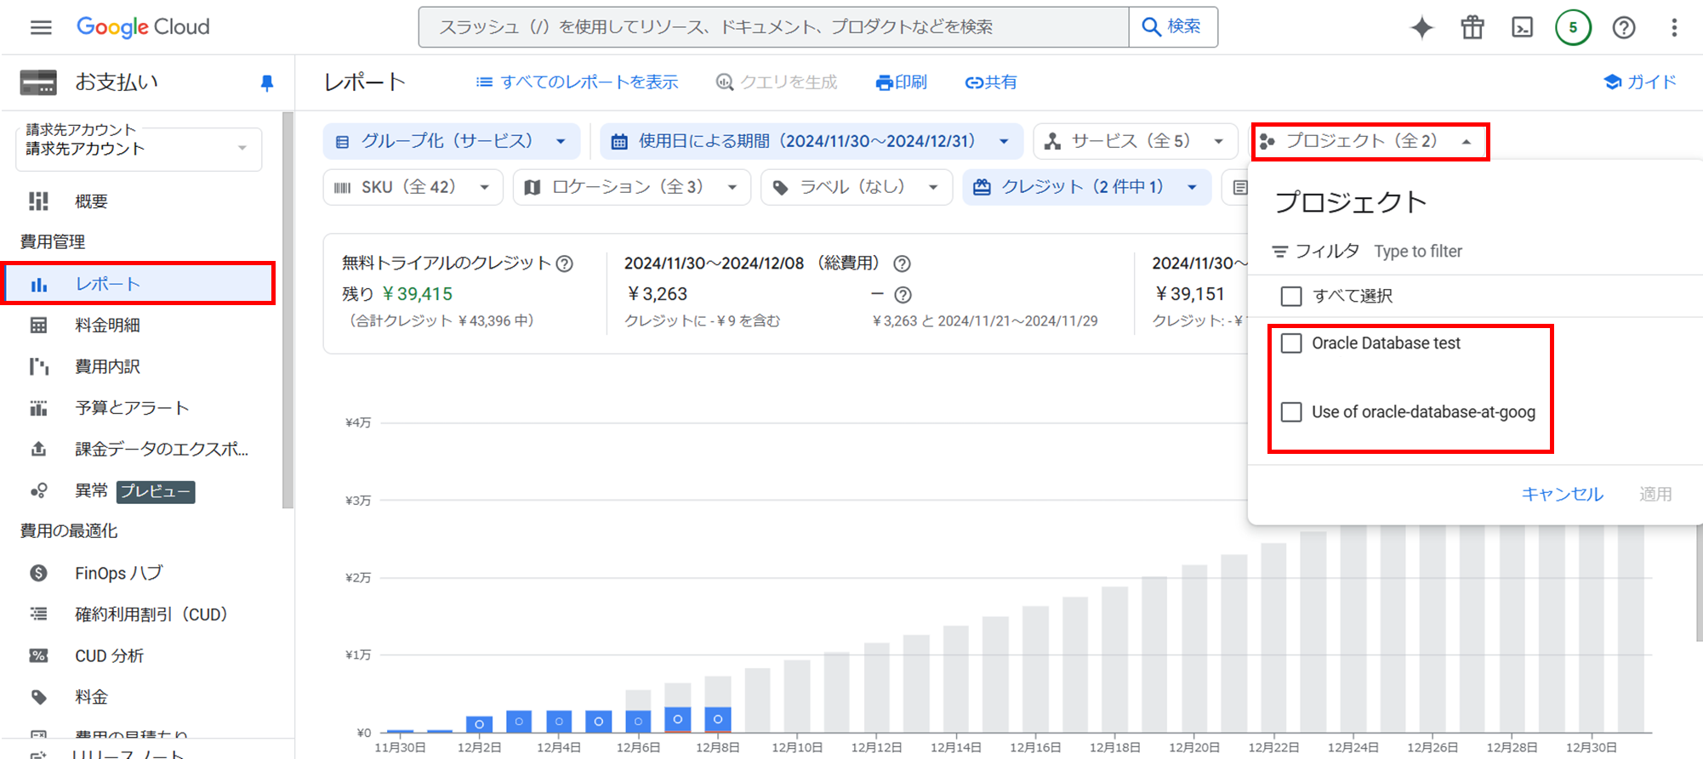
Task: Click the help icon next to the dash value
Action: point(903,295)
